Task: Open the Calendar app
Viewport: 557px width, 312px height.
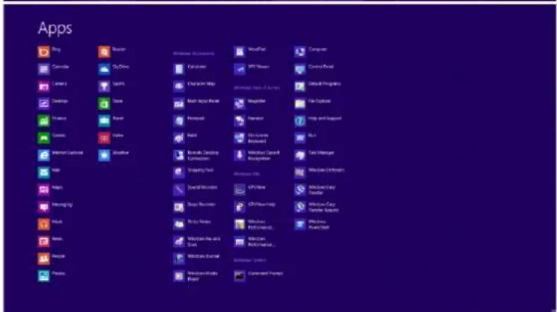Action: point(53,69)
